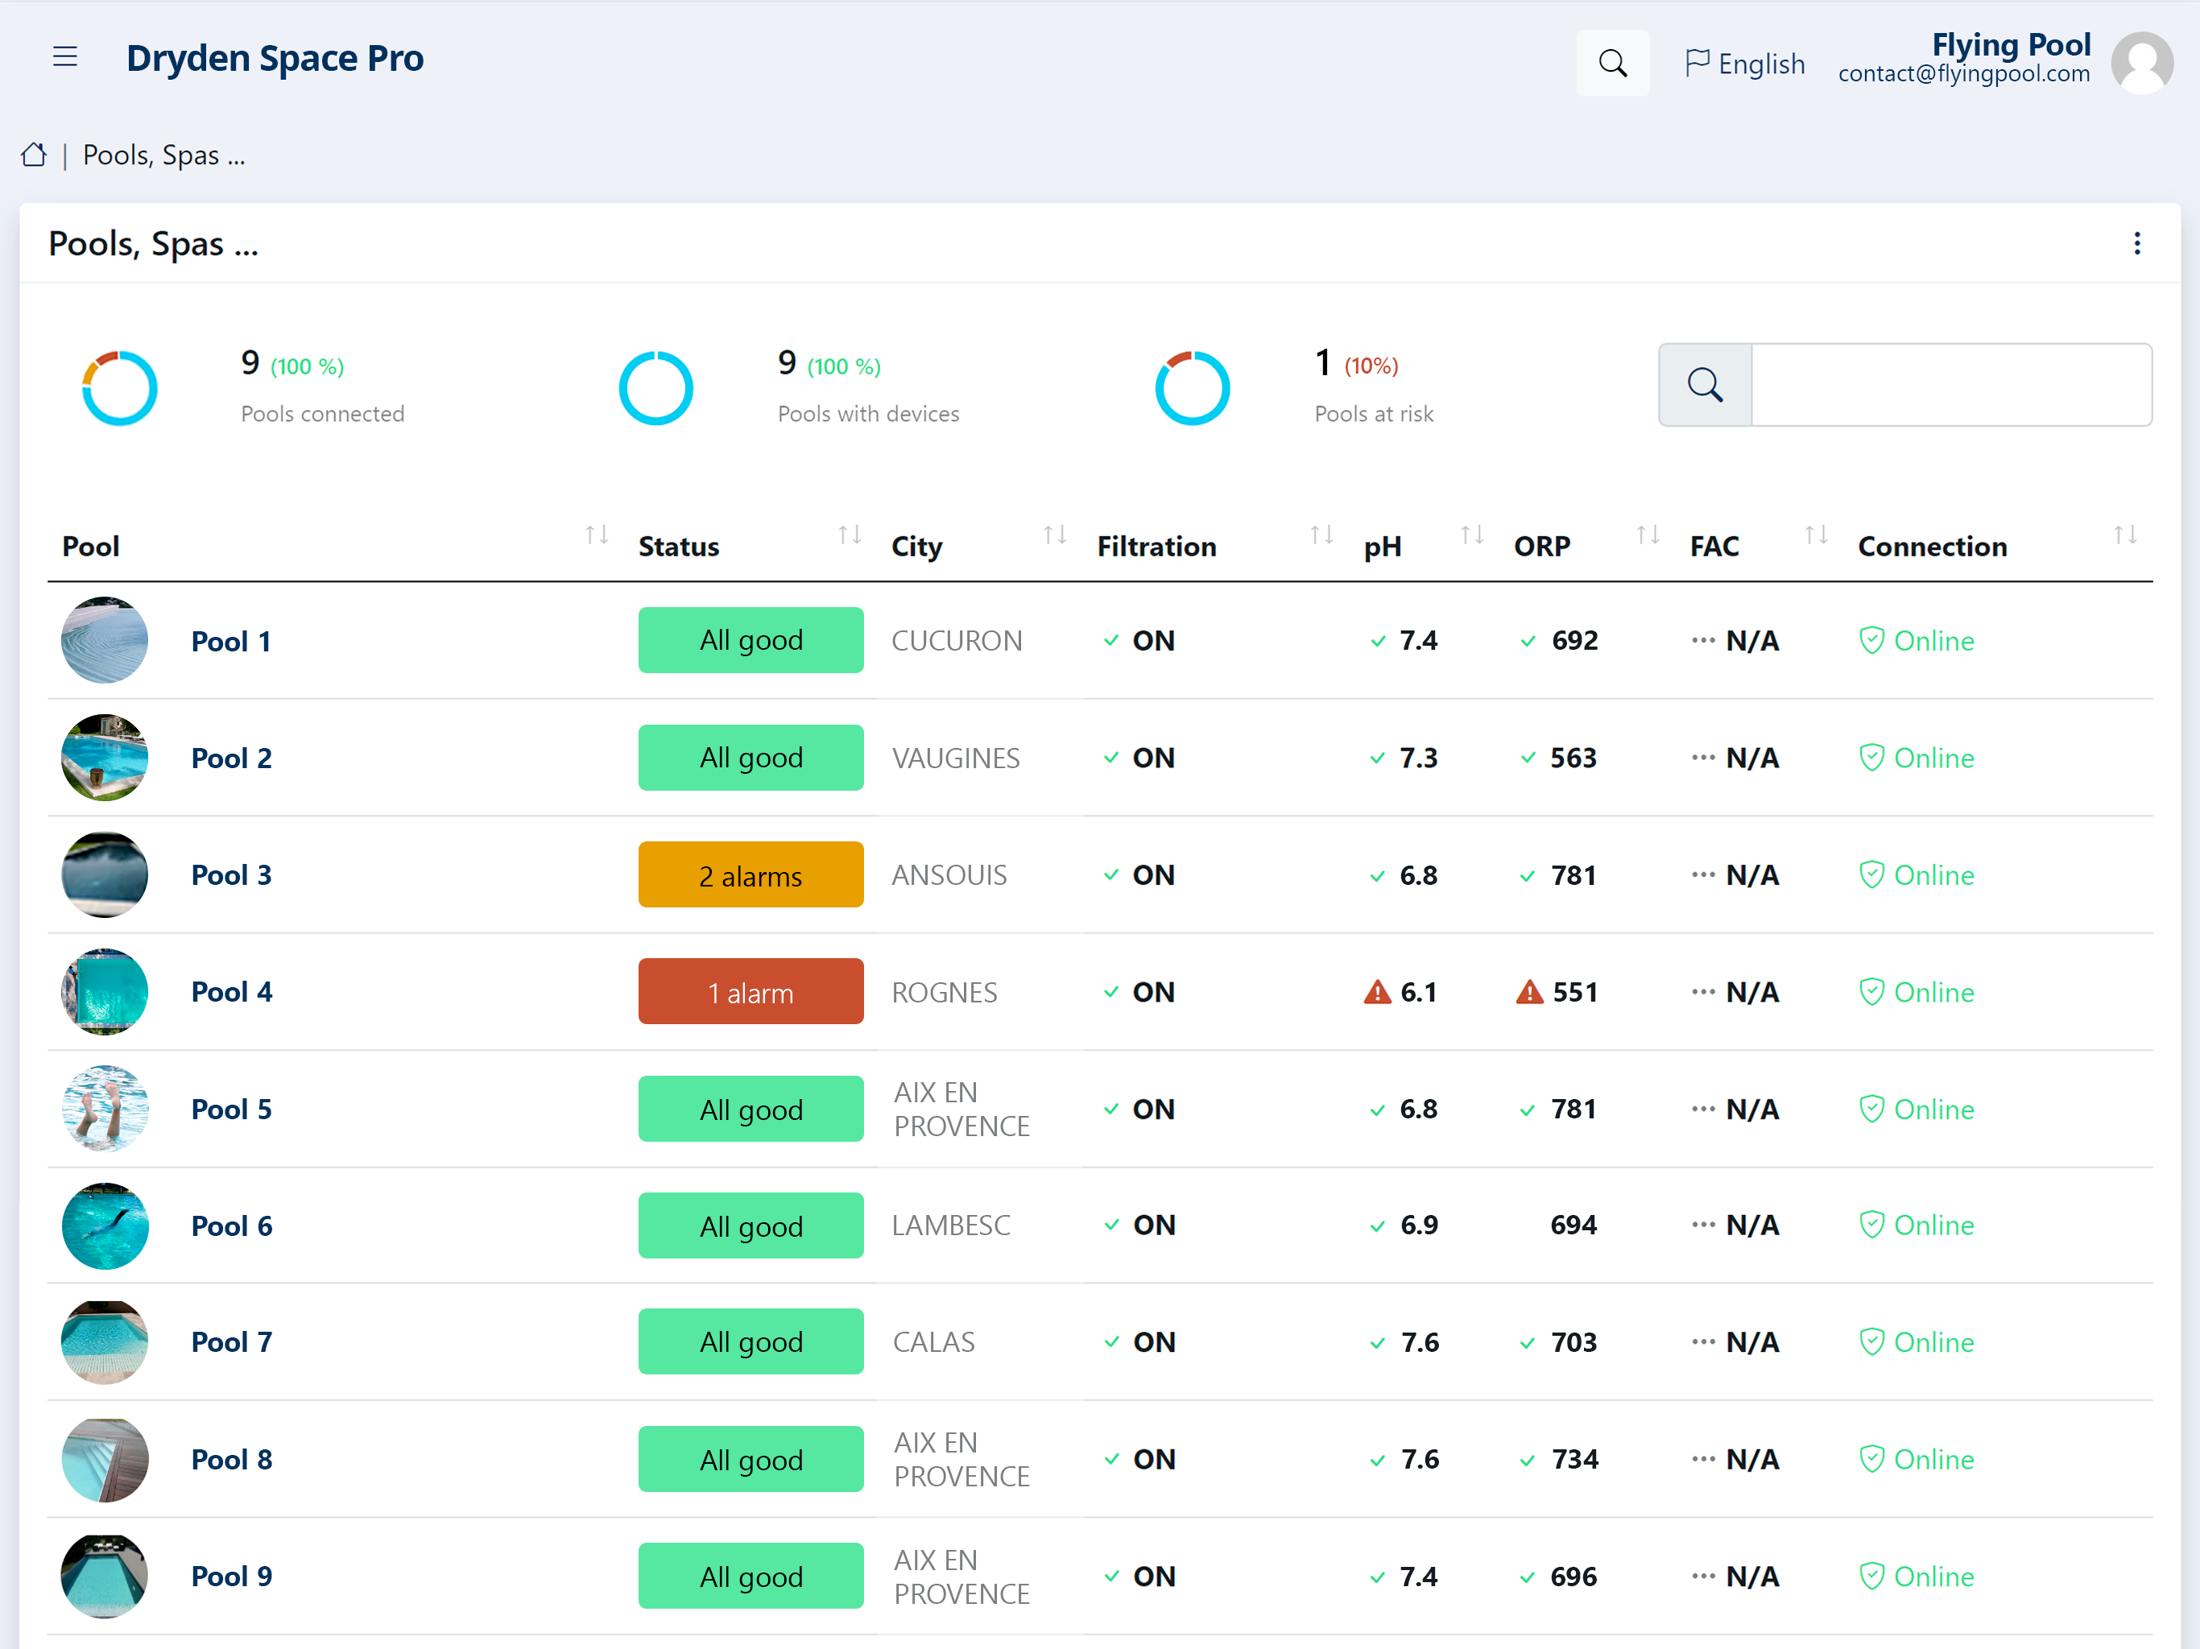Open the hamburger navigation menu

point(64,58)
